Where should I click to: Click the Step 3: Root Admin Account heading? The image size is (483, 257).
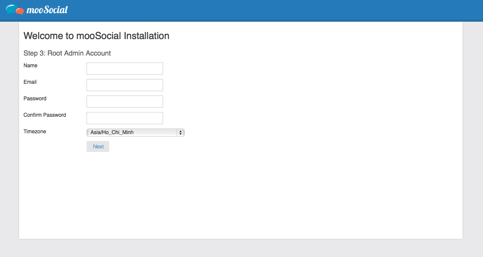67,53
